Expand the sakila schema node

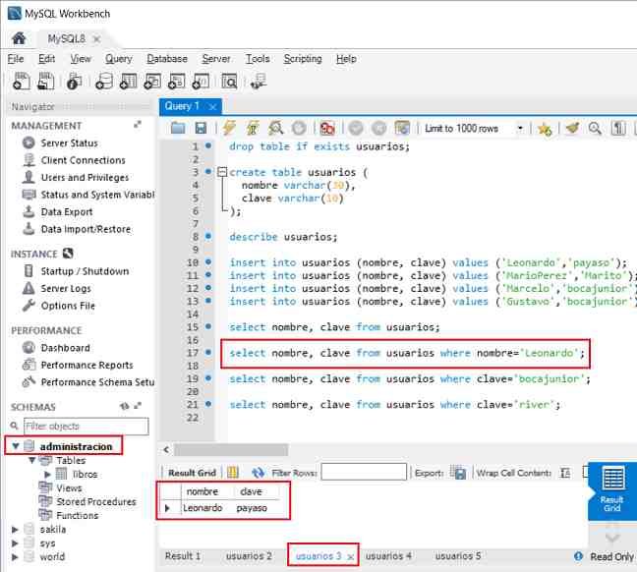point(14,529)
